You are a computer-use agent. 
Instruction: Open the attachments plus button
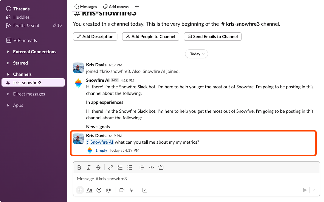80,190
